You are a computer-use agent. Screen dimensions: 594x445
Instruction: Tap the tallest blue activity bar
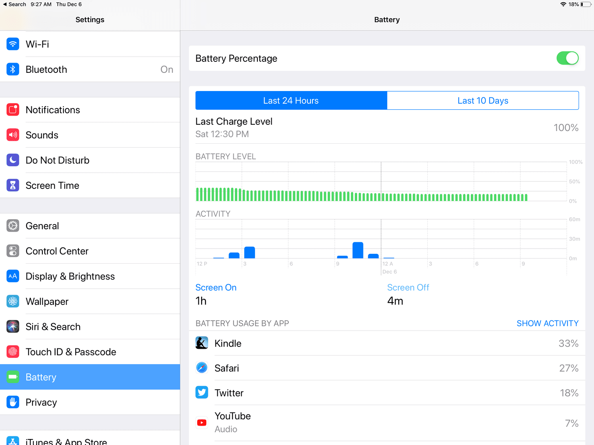click(358, 250)
